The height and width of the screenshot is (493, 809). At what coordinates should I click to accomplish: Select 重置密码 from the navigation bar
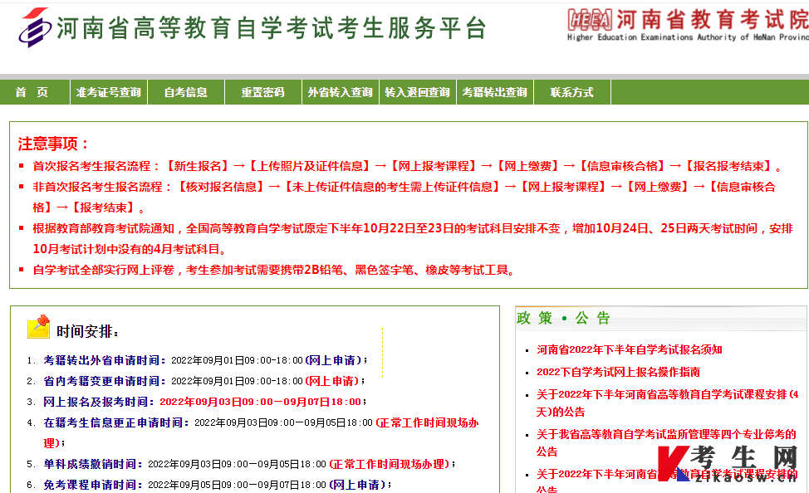click(262, 92)
